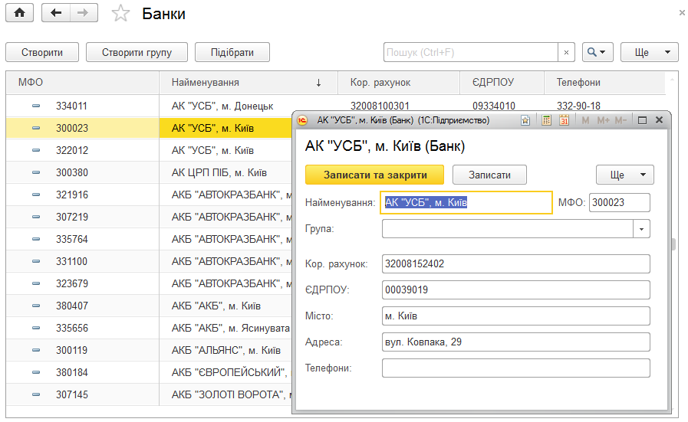Select the row with МФО 322012
Screen dimensions: 688x422
150,150
